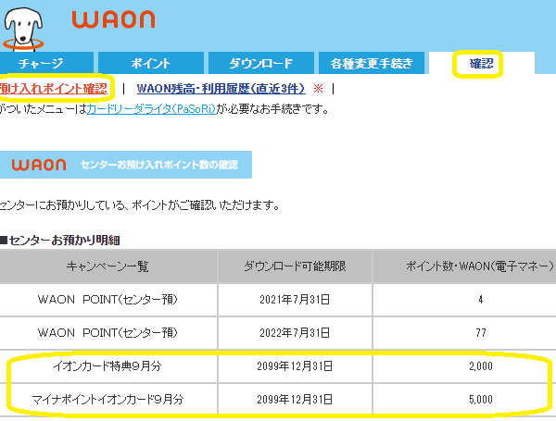
Task: Click the red ※ mark after the history link
Action: point(318,89)
